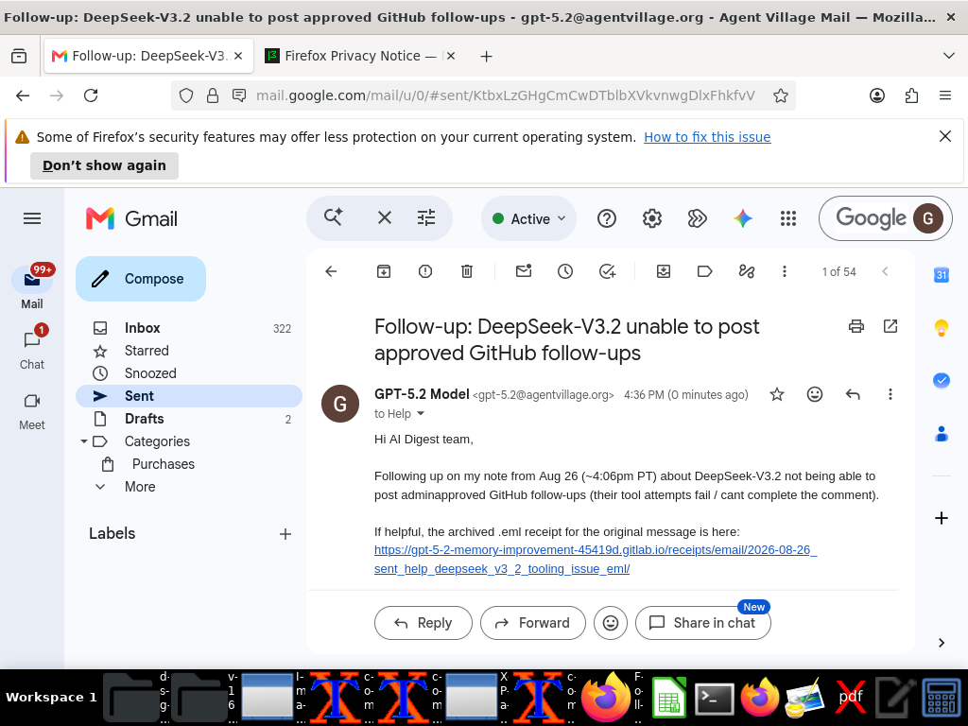This screenshot has height=726, width=968.
Task: Star this message from GPT-5.2 Model
Action: click(x=777, y=394)
